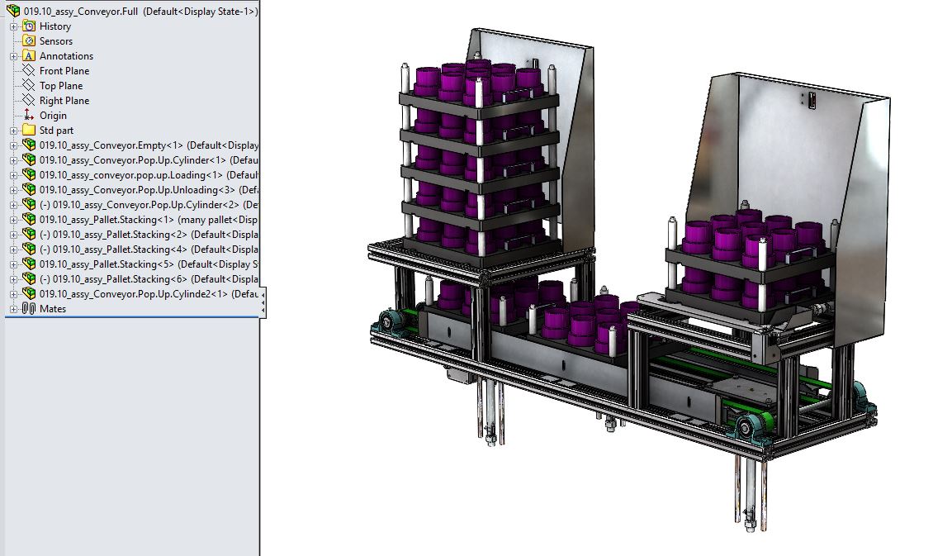
Task: Click the Origin icon
Action: tap(29, 115)
